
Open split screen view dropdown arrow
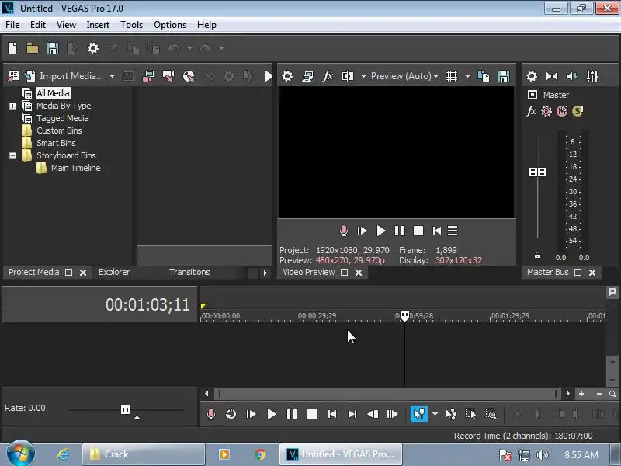(363, 76)
